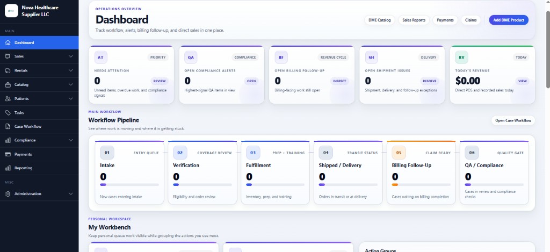Click the RV badge on revenue card
Viewport: 550px width, 252px height.
tap(461, 57)
